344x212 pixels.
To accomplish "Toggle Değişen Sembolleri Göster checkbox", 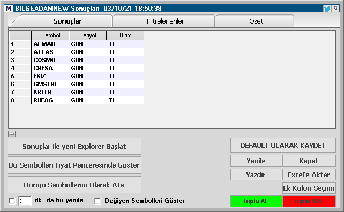I will 98,201.
